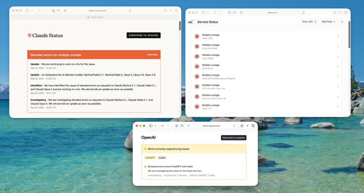The width and height of the screenshot is (364, 193).
Task: Expand the API (us-west-2.api.x.ai) outage row
Action: tap(267, 96)
